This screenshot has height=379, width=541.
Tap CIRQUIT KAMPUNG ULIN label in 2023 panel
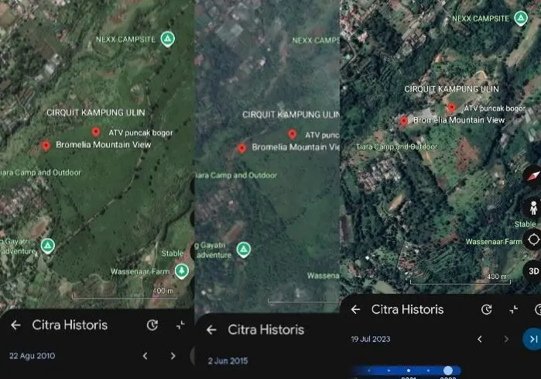point(451,89)
